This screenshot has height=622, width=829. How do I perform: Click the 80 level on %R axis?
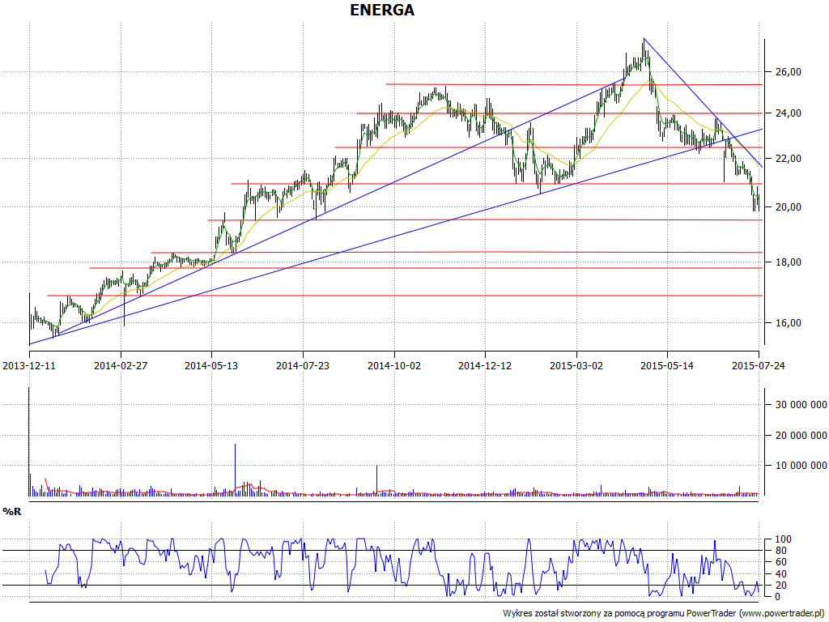click(780, 551)
